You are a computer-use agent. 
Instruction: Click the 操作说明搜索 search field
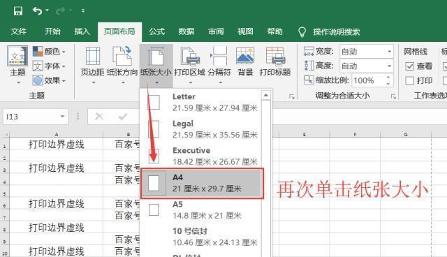337,32
